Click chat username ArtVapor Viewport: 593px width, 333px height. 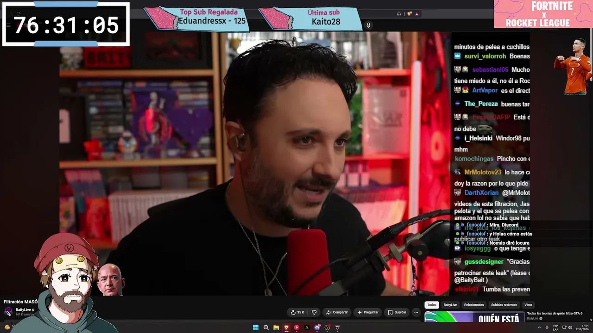point(485,91)
